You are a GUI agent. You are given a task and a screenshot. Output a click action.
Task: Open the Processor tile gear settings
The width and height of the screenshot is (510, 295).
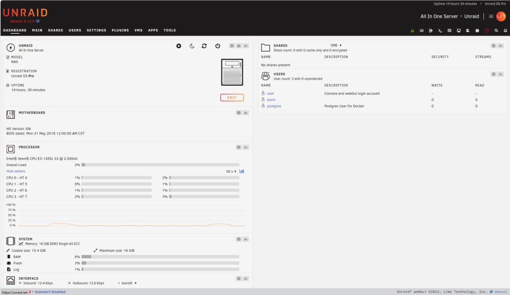(x=239, y=147)
